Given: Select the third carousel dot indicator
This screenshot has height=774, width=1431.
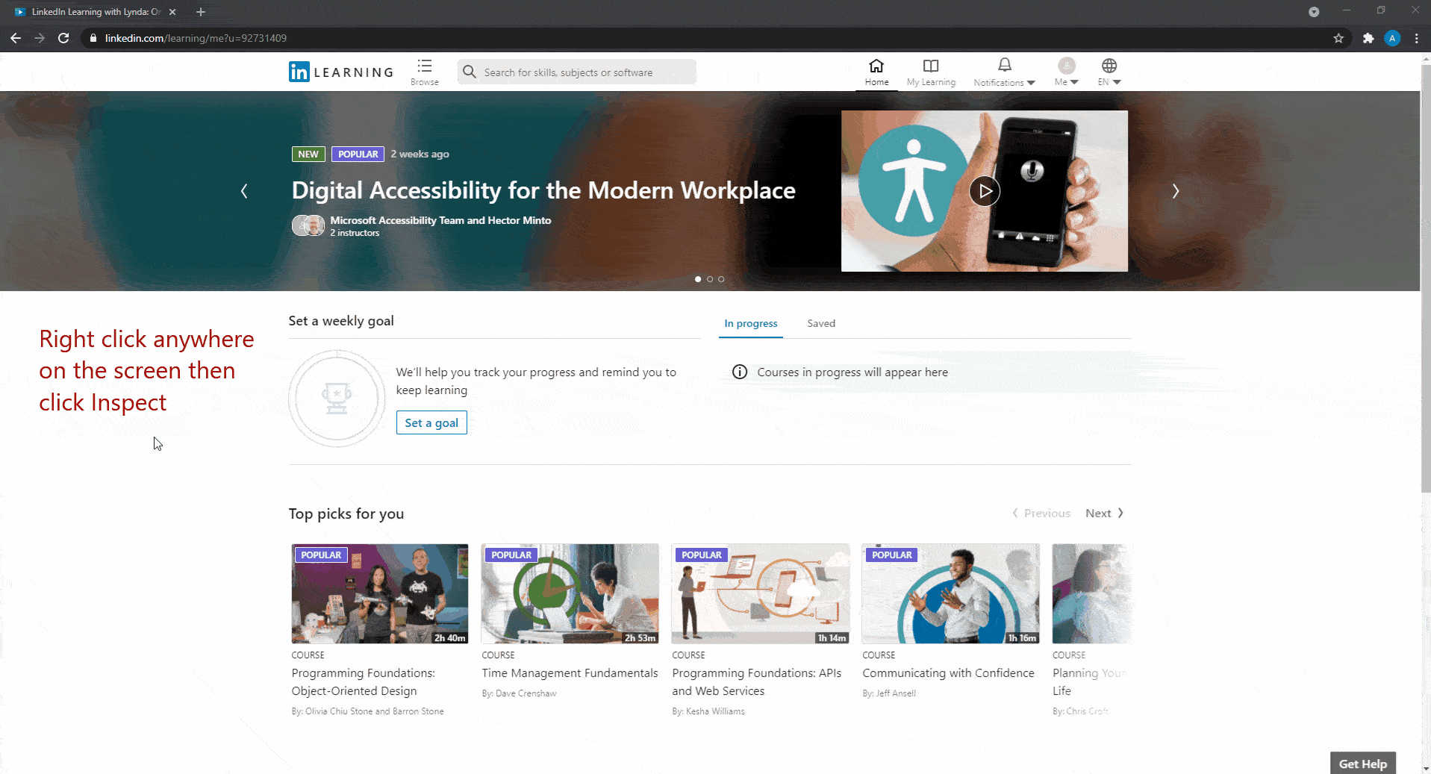Looking at the screenshot, I should click(x=721, y=279).
